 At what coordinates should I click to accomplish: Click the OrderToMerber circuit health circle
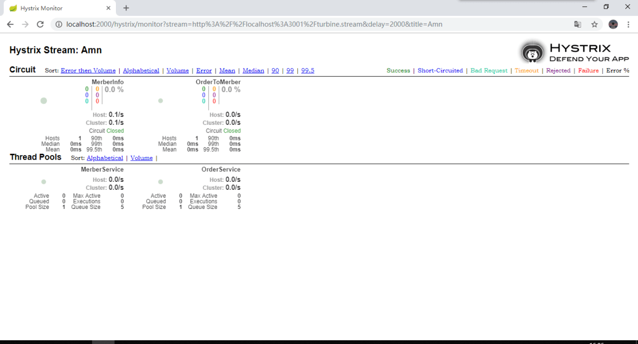pos(161,100)
